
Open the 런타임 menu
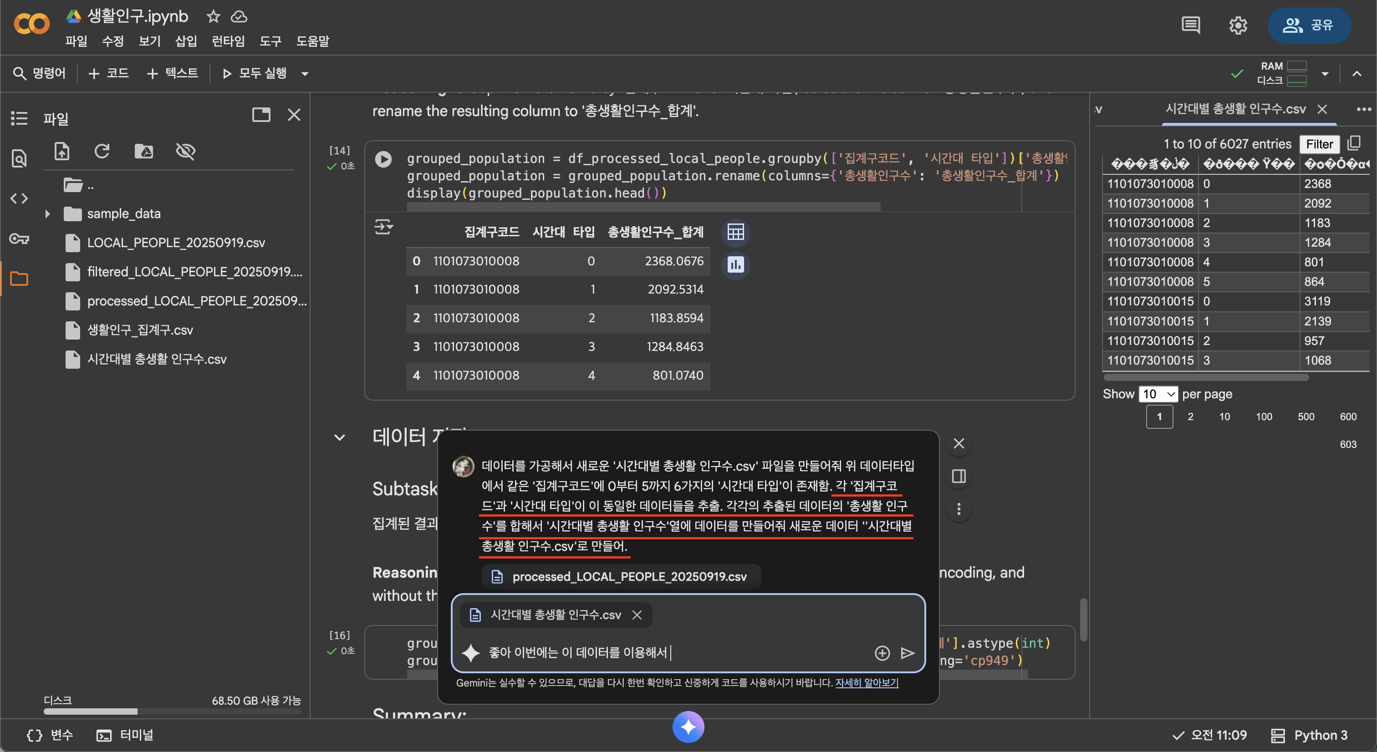point(228,41)
